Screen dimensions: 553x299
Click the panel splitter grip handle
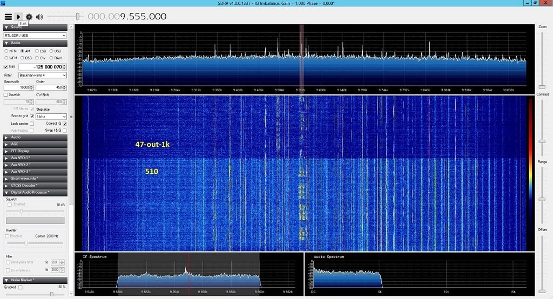[71, 117]
